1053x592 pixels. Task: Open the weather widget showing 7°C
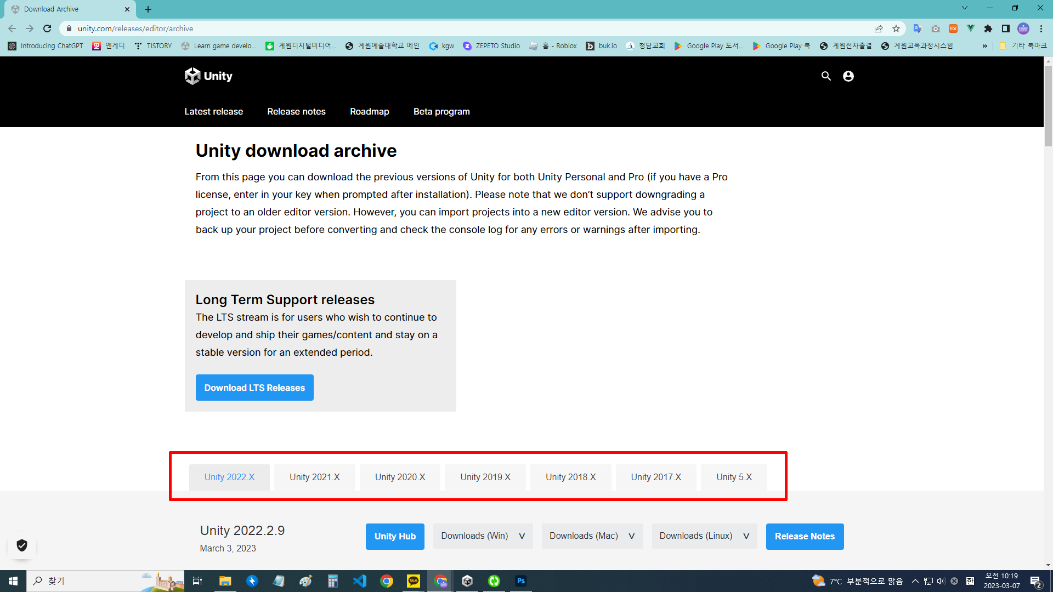point(857,581)
